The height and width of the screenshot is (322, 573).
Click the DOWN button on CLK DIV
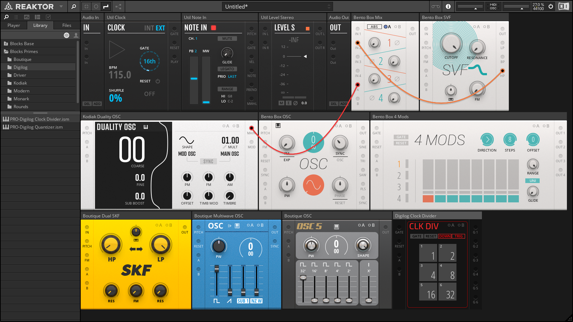pyautogui.click(x=445, y=236)
